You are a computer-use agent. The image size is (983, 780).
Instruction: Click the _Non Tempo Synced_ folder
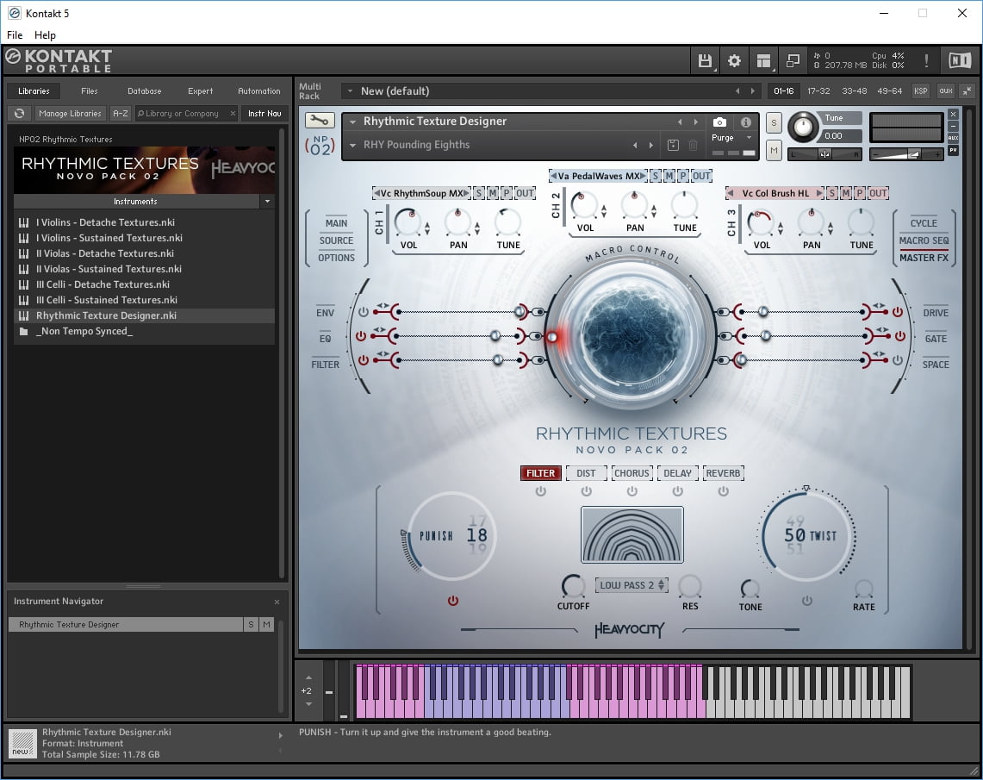pyautogui.click(x=84, y=331)
